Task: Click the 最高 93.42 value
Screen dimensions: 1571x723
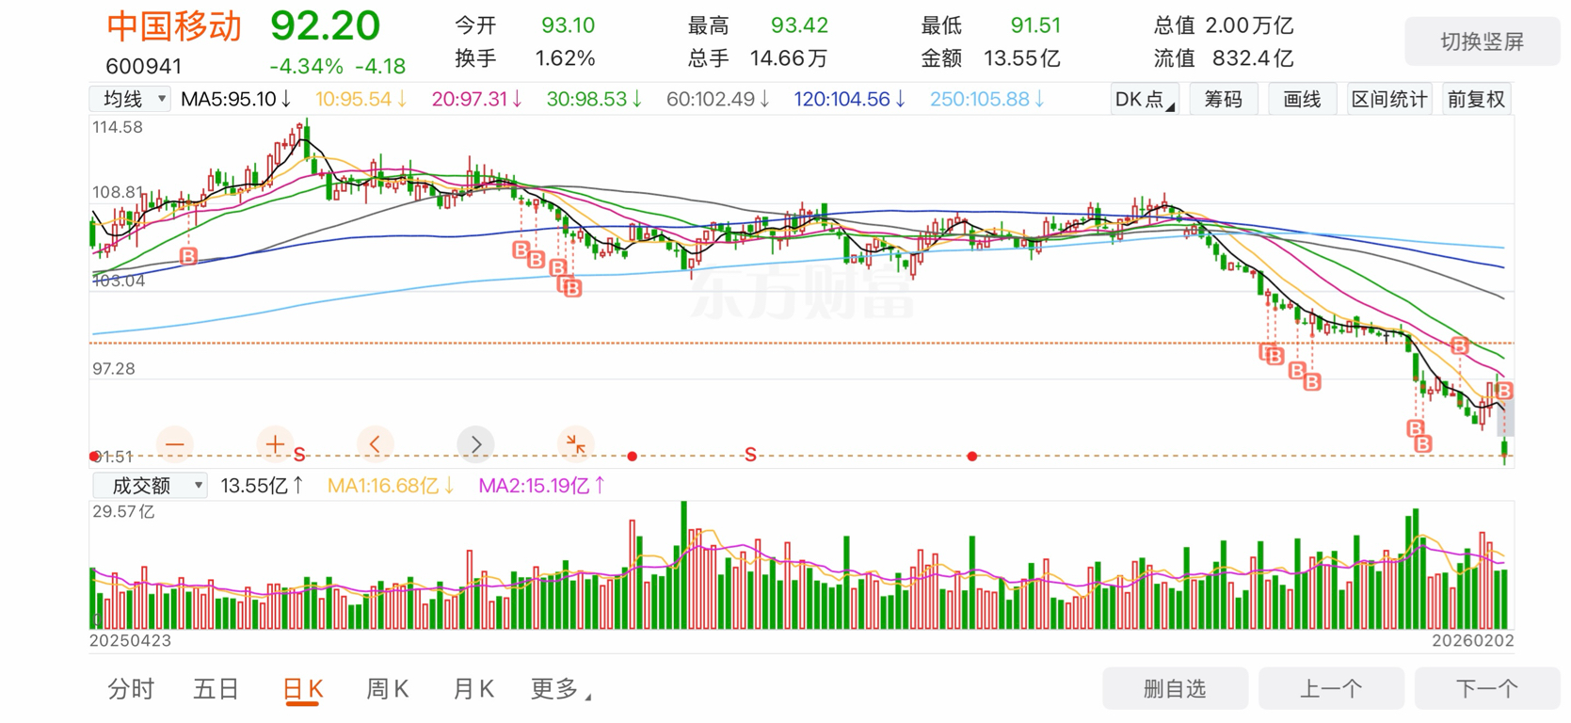Action: coord(799,25)
